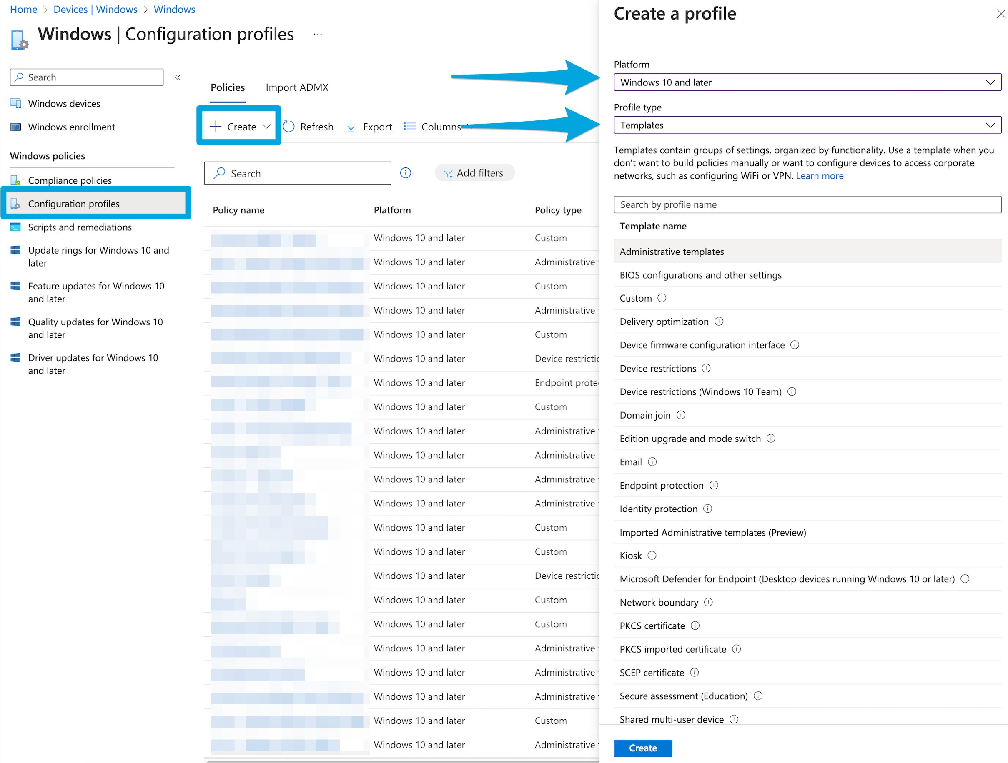Sort by the Policy name column header
1008x763 pixels.
tap(238, 210)
